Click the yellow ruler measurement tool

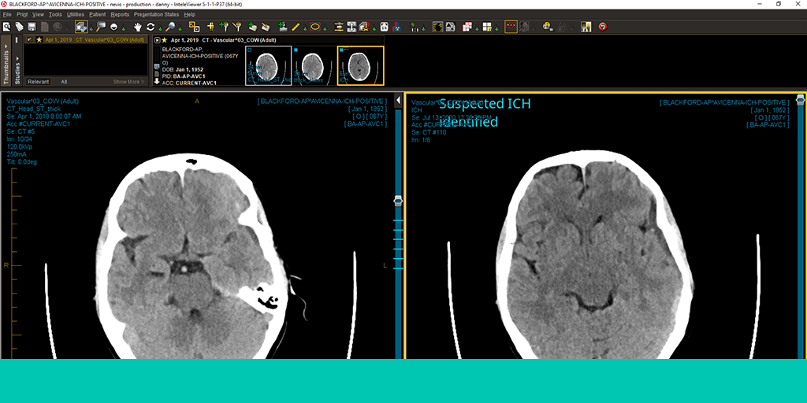296,27
